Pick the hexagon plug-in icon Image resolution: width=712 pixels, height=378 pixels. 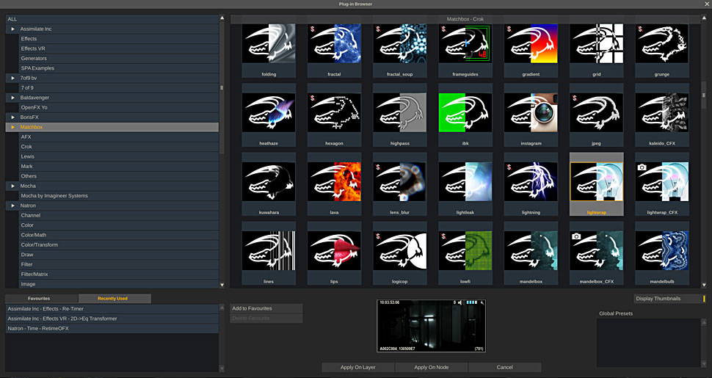(334, 113)
